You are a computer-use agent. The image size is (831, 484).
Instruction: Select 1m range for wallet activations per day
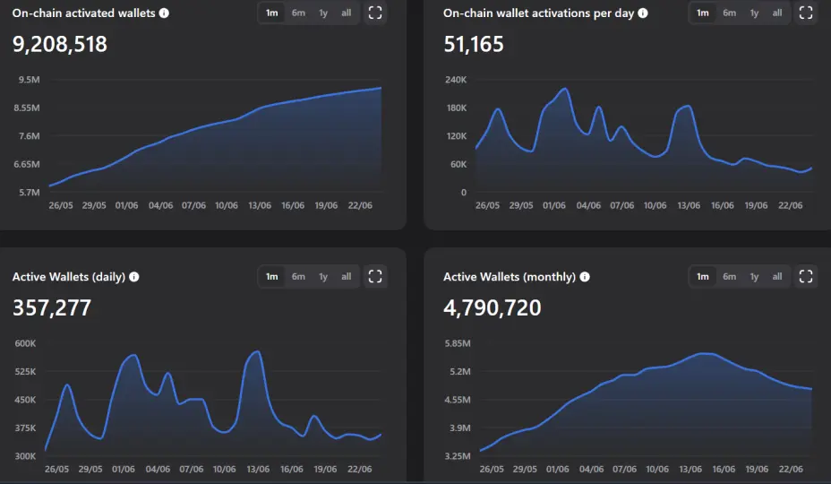coord(703,13)
